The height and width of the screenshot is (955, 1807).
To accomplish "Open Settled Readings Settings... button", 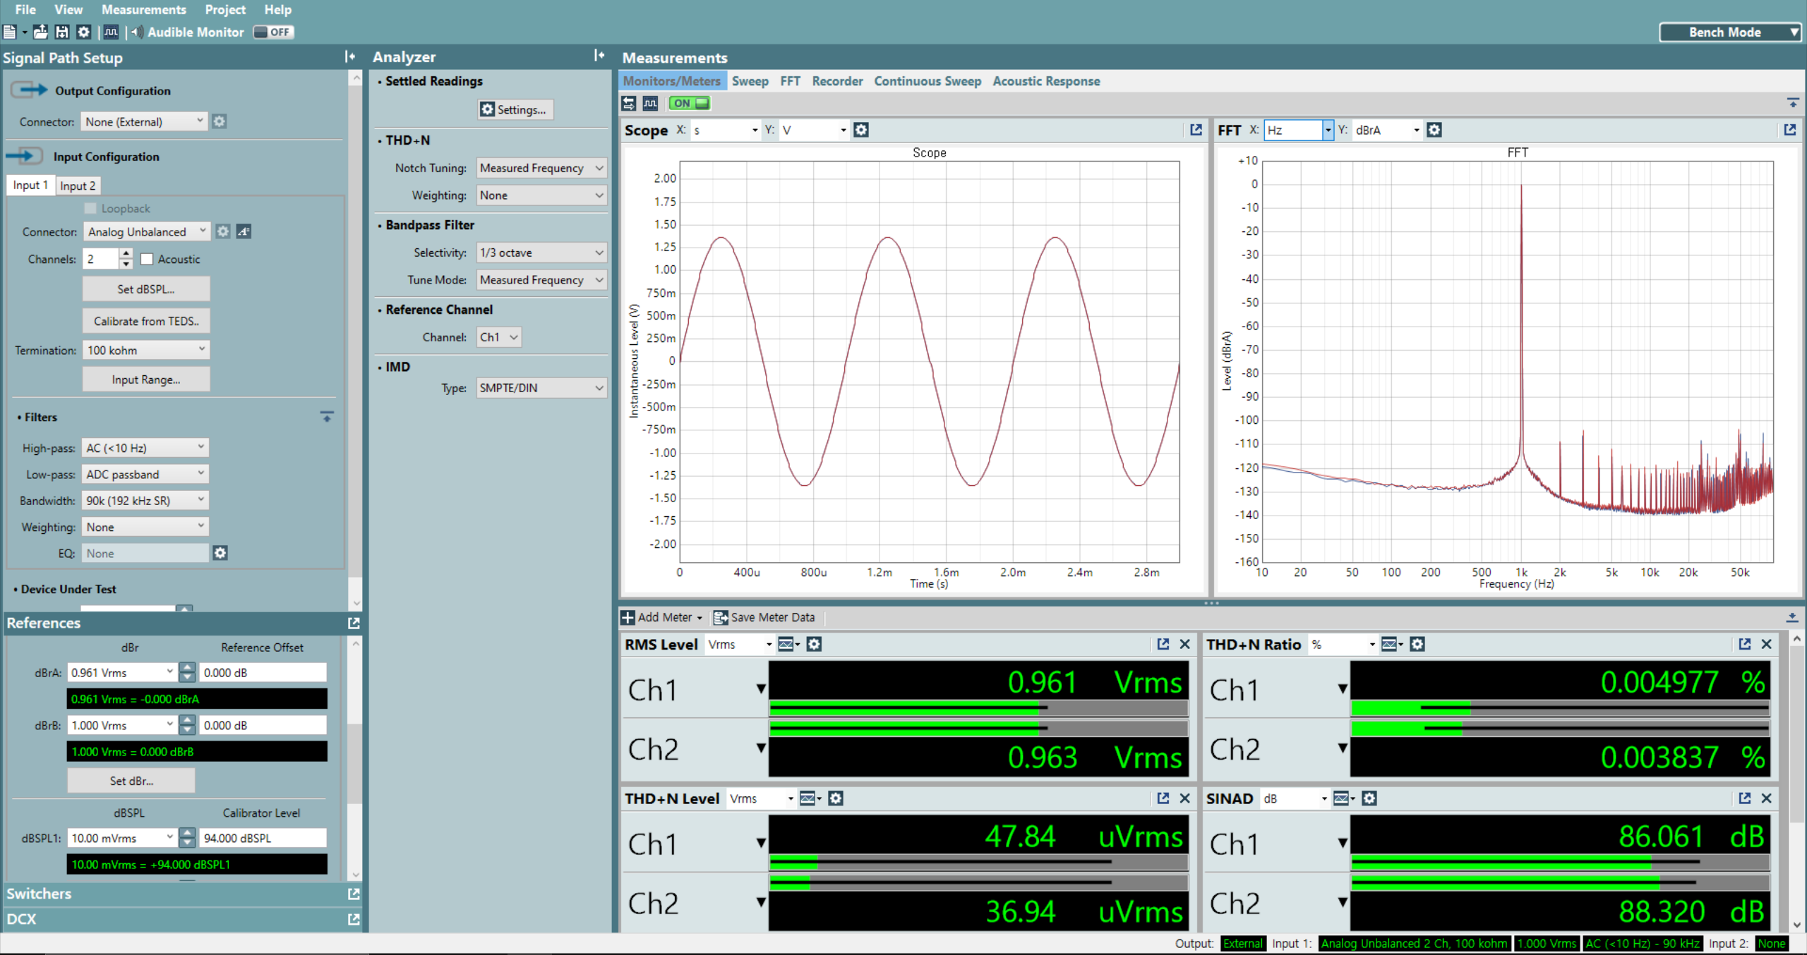I will point(515,109).
